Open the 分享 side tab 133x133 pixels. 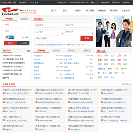pyautogui.click(x=132, y=27)
